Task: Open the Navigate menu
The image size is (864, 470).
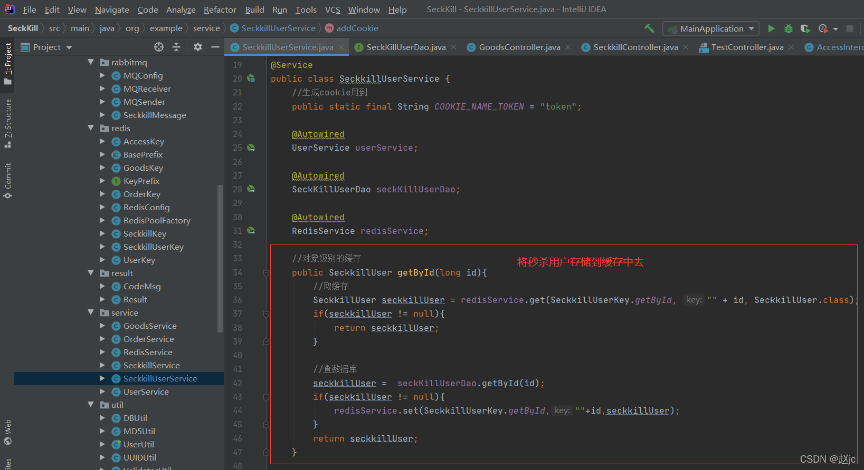Action: [112, 9]
